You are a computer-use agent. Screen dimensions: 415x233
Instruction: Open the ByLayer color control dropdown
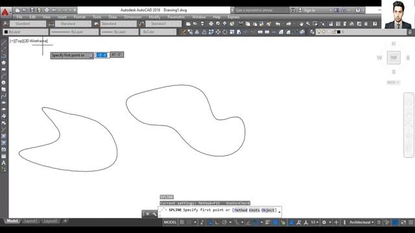click(26, 32)
